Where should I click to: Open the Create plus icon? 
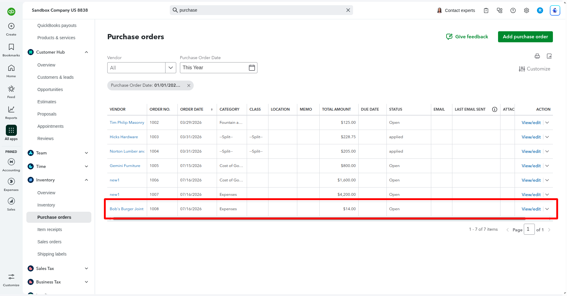coord(11,26)
